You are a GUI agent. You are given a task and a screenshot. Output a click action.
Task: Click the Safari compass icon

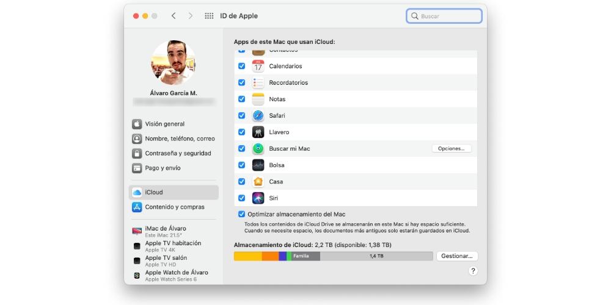click(x=258, y=116)
